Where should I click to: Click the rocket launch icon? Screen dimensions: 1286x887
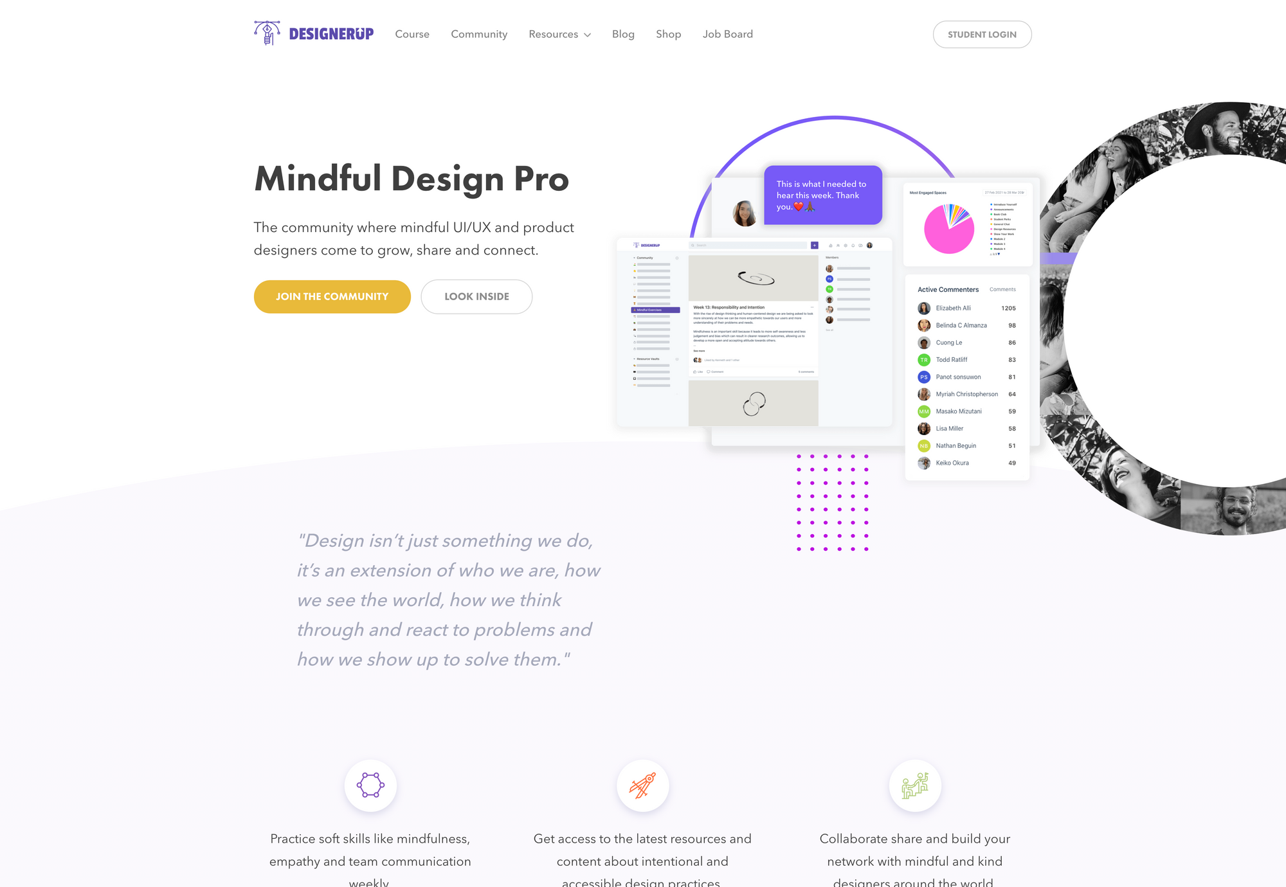tap(642, 785)
